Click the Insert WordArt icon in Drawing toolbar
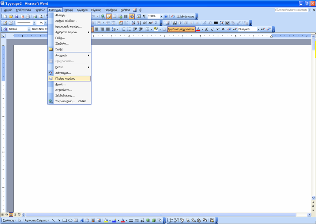 (x=82, y=220)
